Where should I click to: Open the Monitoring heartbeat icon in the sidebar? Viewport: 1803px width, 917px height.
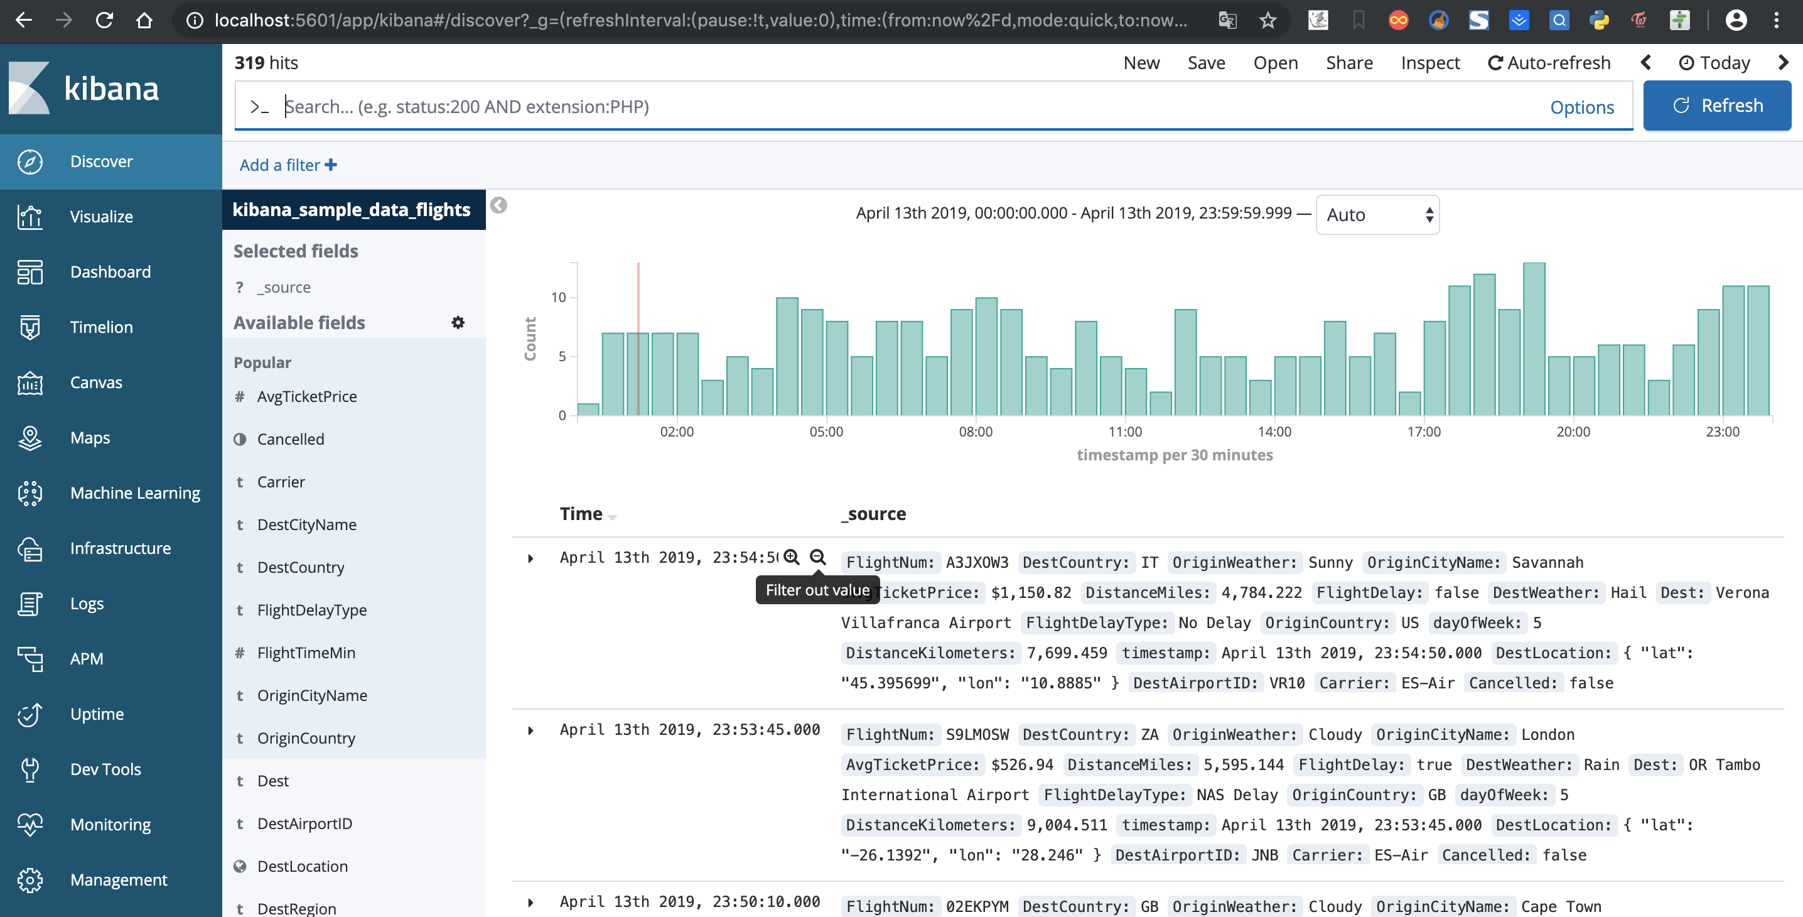point(30,825)
